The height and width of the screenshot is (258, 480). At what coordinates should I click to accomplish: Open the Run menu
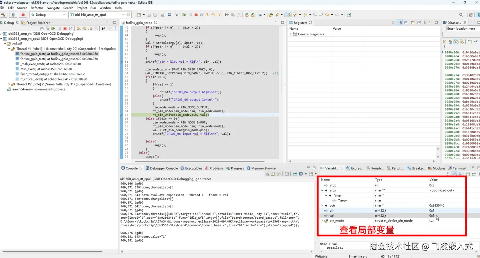coord(93,8)
